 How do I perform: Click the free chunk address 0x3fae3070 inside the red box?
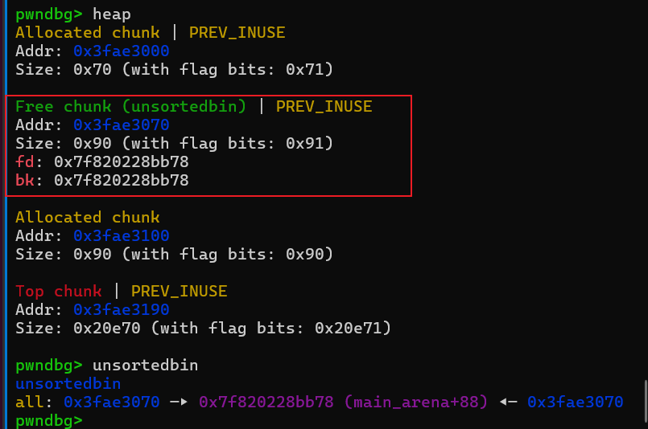click(121, 125)
